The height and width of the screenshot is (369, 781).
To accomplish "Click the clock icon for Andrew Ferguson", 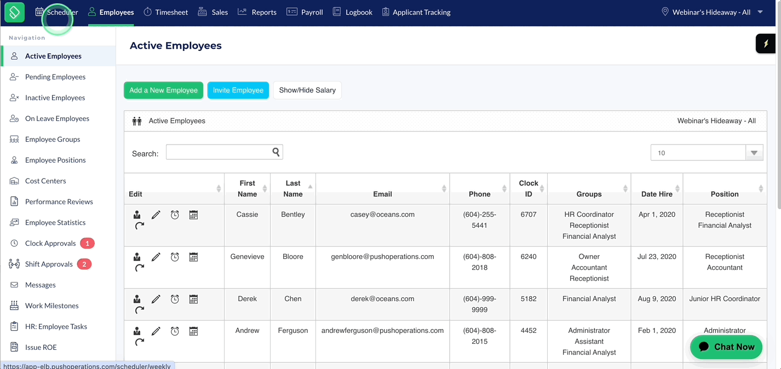I will coord(175,331).
